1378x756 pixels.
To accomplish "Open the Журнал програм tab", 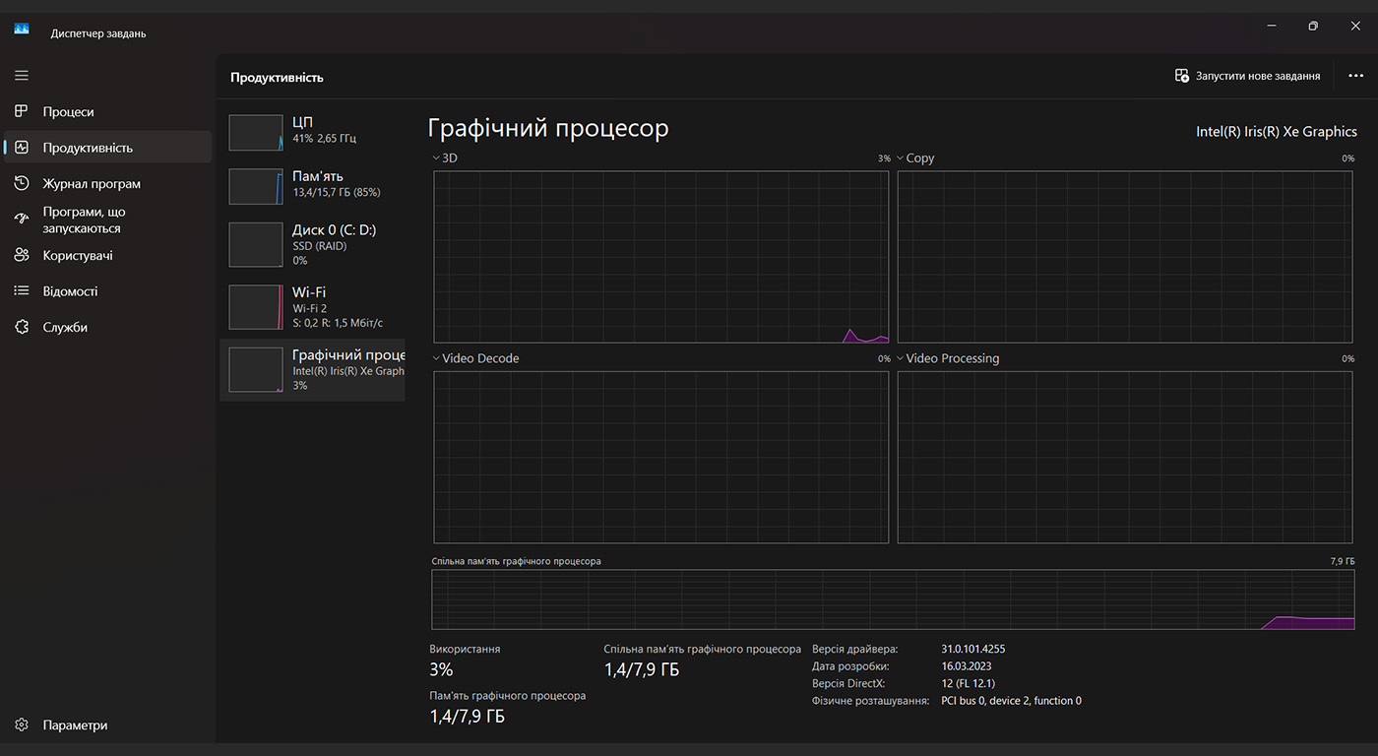I will [x=107, y=183].
